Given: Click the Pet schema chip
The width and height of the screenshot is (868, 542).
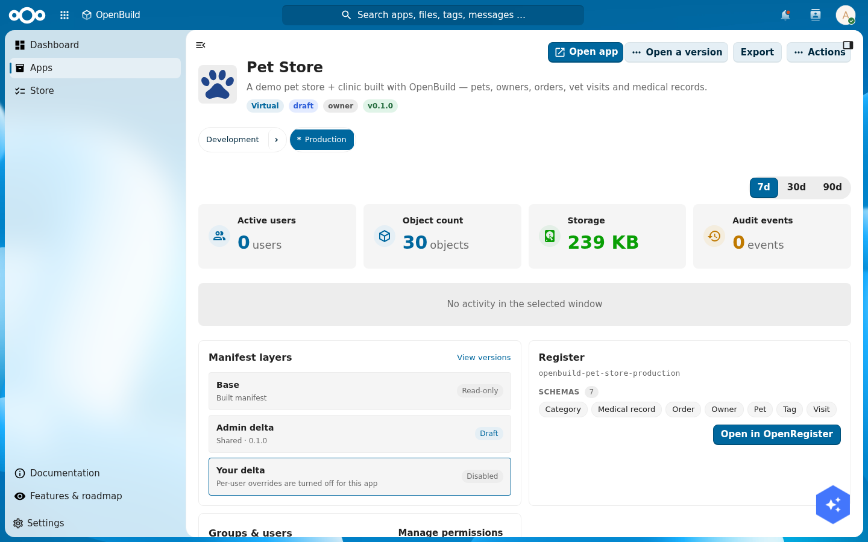Looking at the screenshot, I should (x=760, y=410).
